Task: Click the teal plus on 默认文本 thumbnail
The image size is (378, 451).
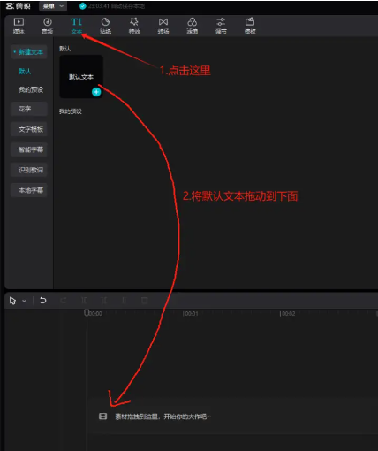Action: click(96, 92)
